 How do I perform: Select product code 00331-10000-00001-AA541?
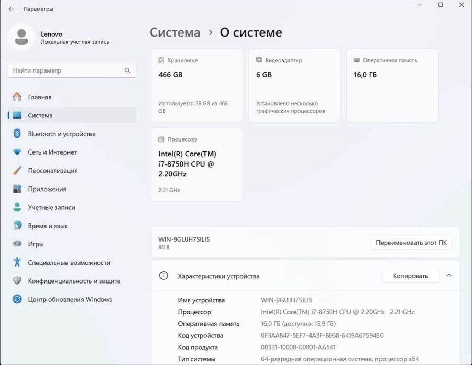[x=298, y=347]
